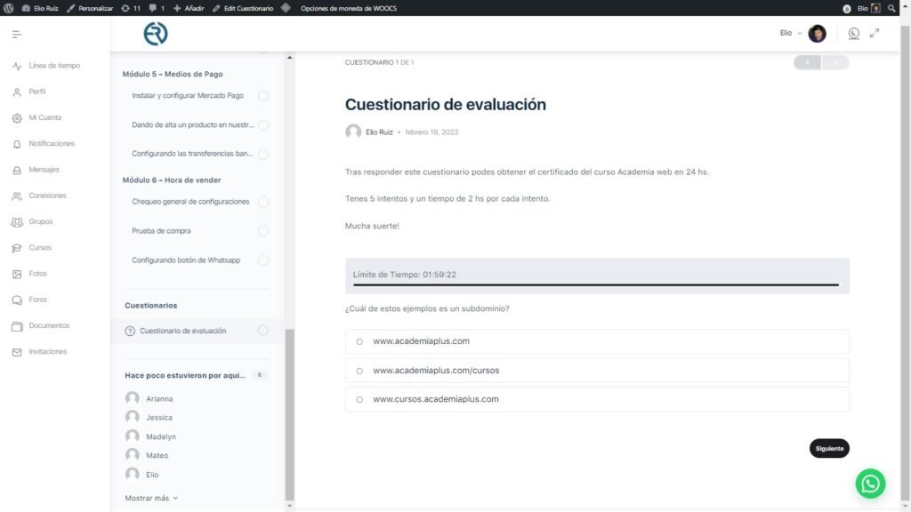
Task: Click the fullscreen expand icon
Action: click(875, 33)
